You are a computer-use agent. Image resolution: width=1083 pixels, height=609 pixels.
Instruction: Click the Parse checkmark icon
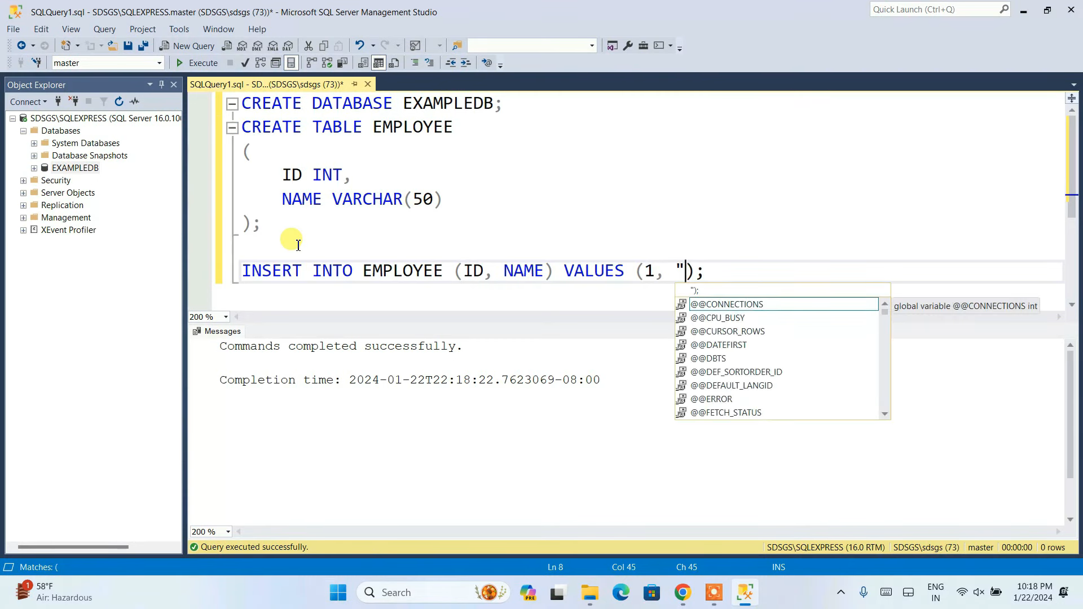coord(245,63)
